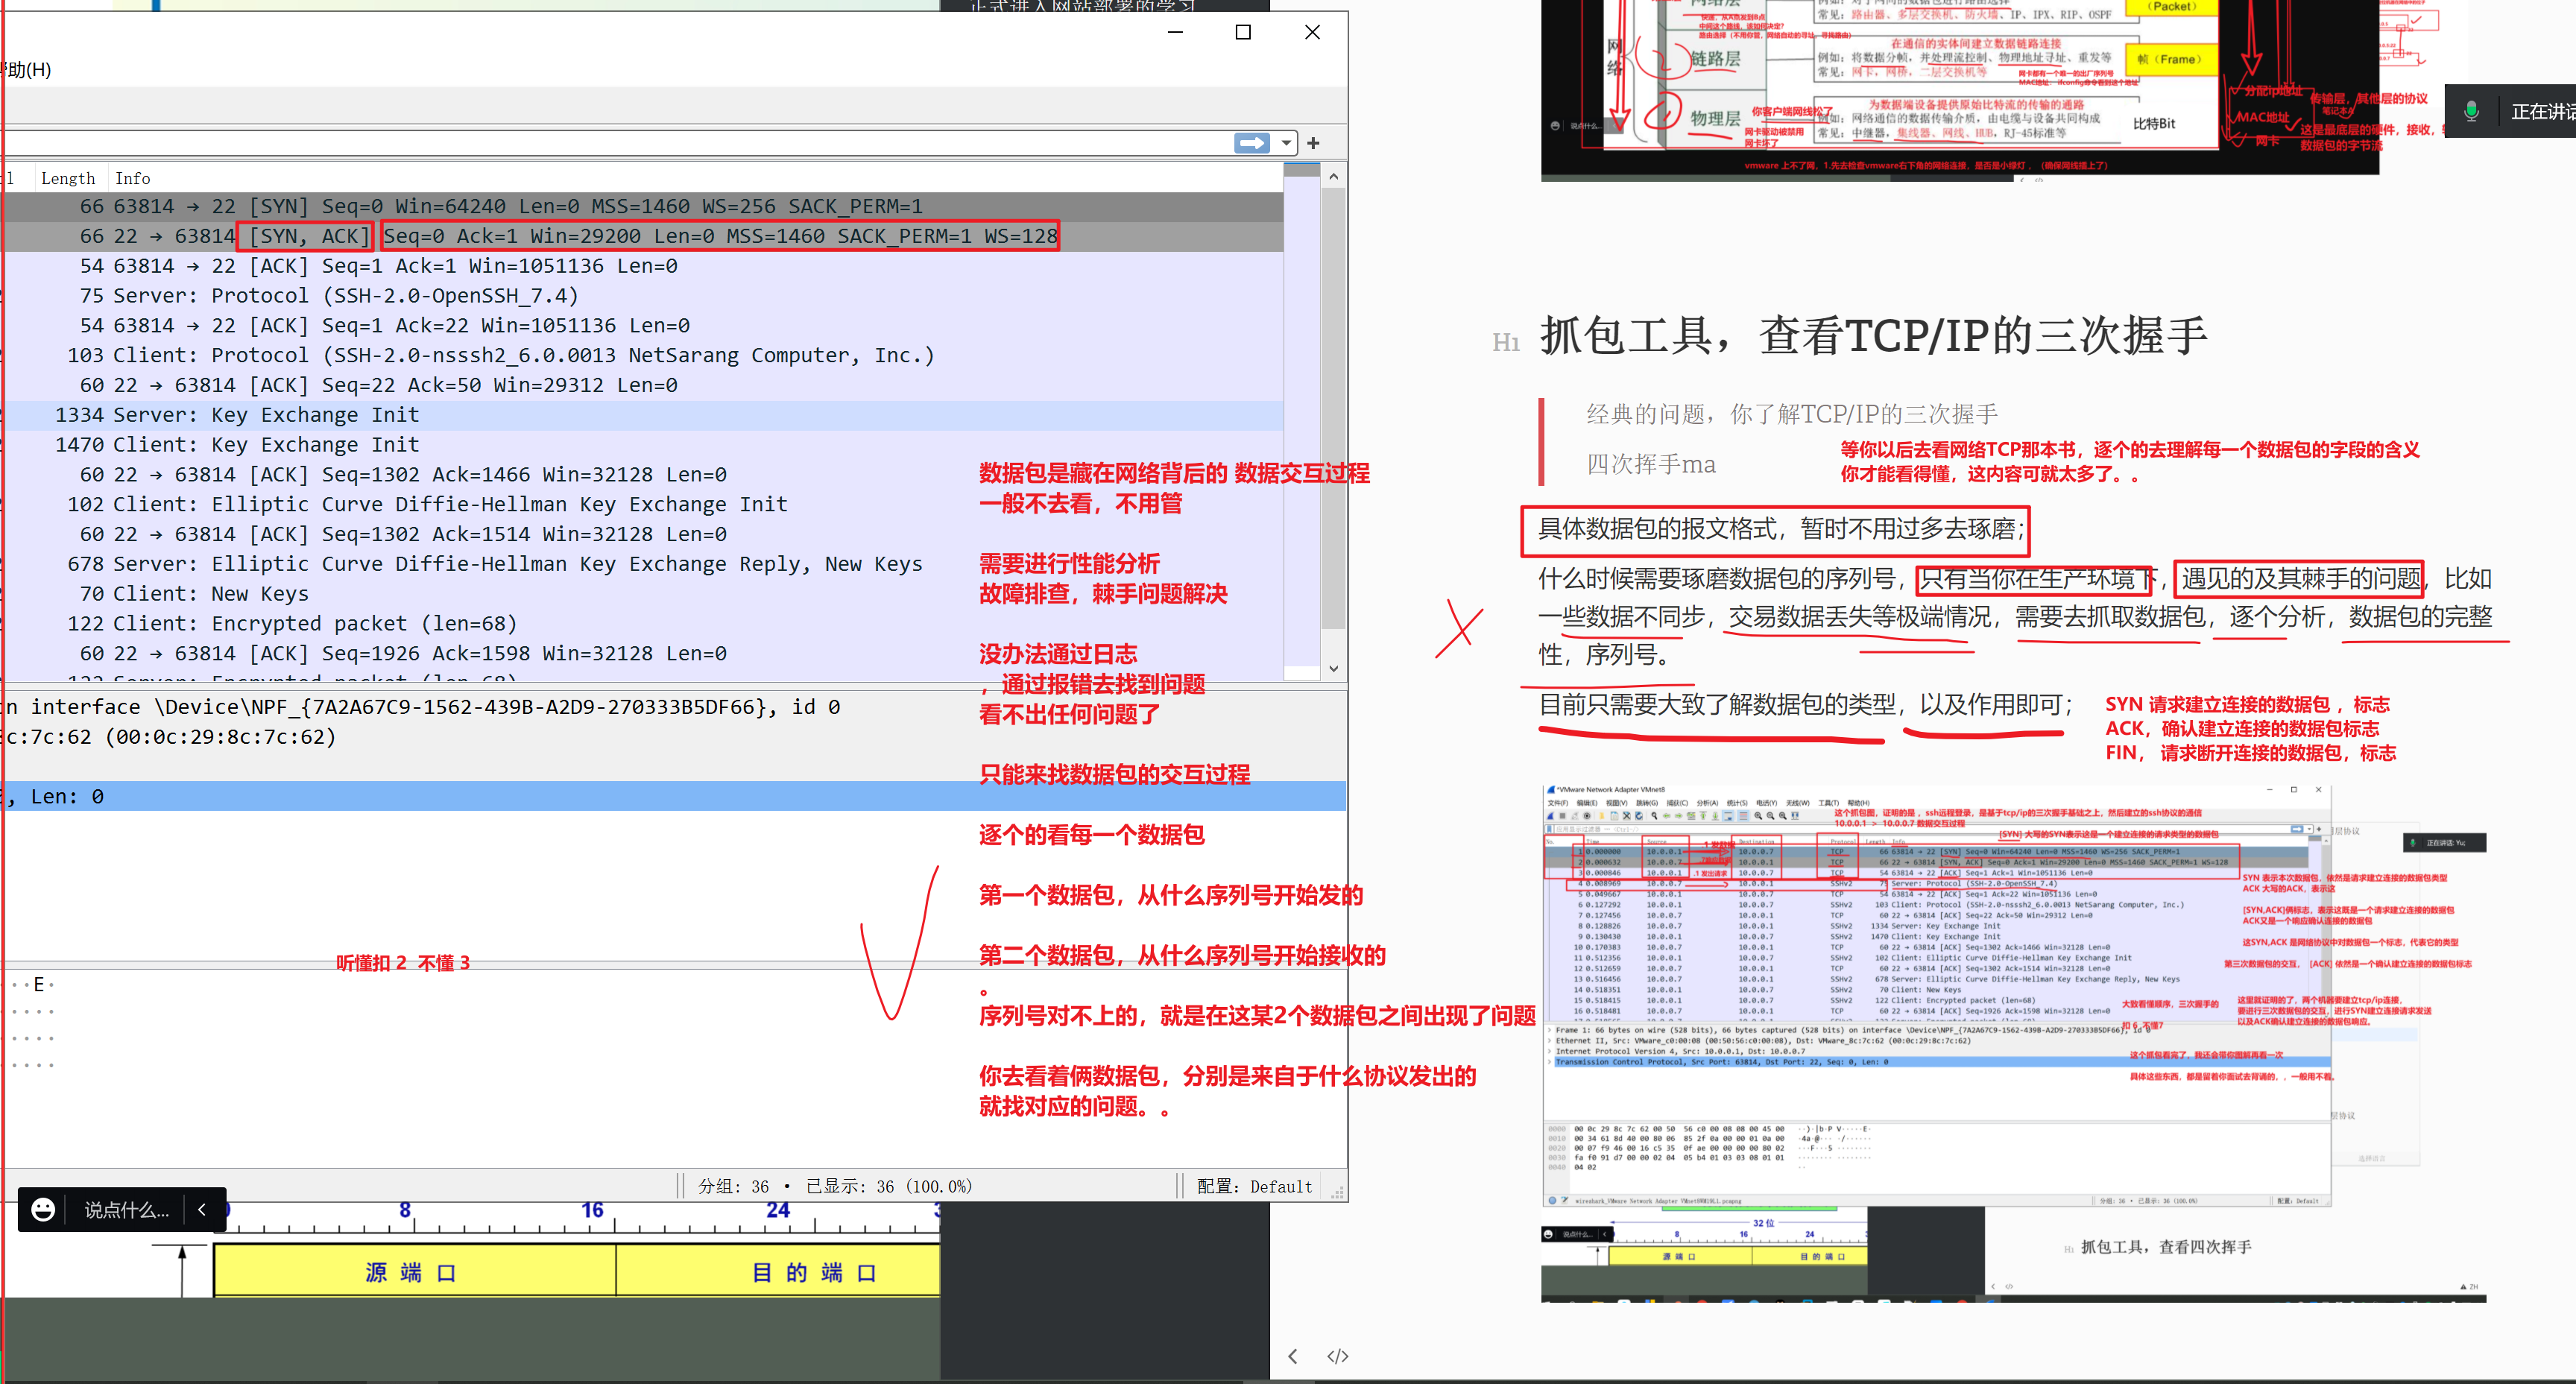Click 抓包工具，查看四次挥手 heading in embedded screenshot
This screenshot has height=1384, width=2576.
coord(2165,1247)
